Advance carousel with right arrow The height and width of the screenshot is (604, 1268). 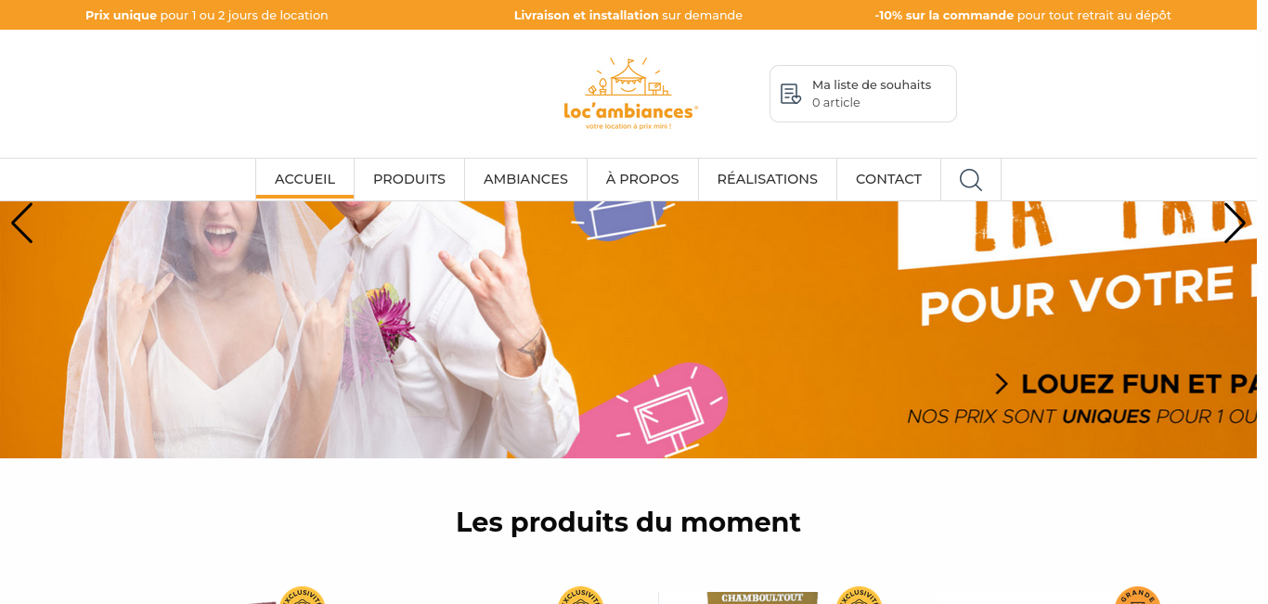1235,224
